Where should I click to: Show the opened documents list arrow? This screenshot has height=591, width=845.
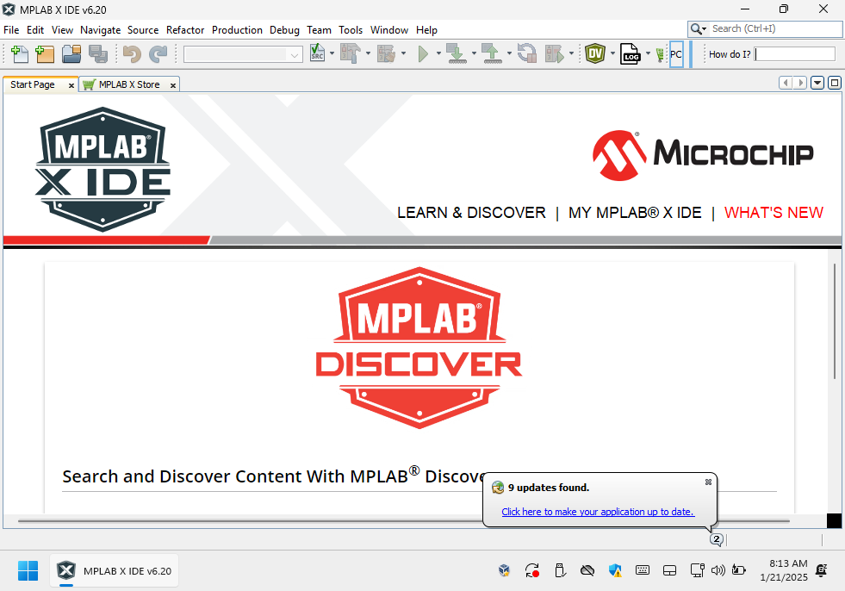click(817, 83)
